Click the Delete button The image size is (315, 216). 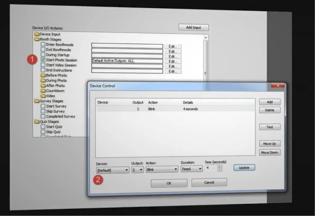click(270, 110)
